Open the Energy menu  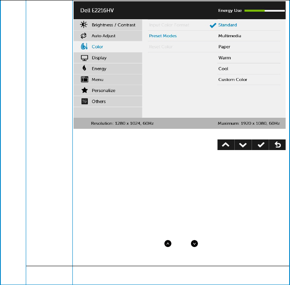tap(108, 69)
